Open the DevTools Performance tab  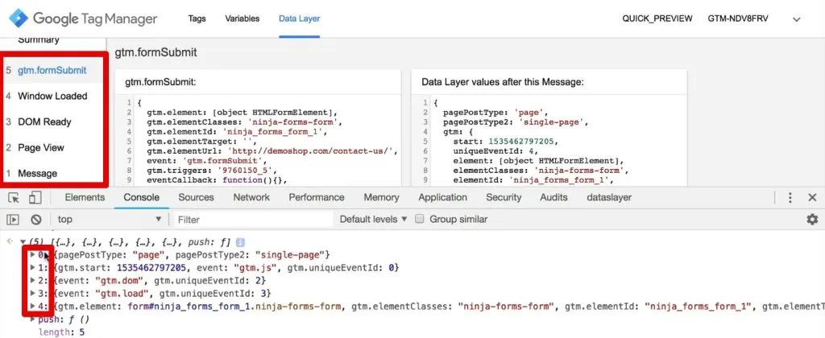[x=317, y=198]
